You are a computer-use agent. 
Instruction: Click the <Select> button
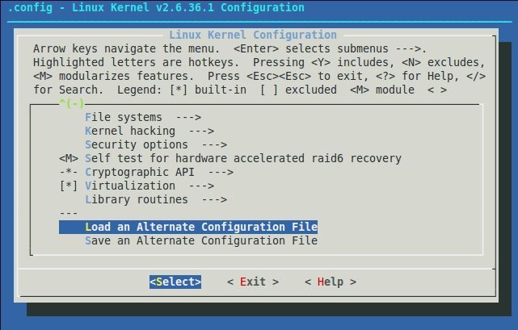[x=175, y=282]
